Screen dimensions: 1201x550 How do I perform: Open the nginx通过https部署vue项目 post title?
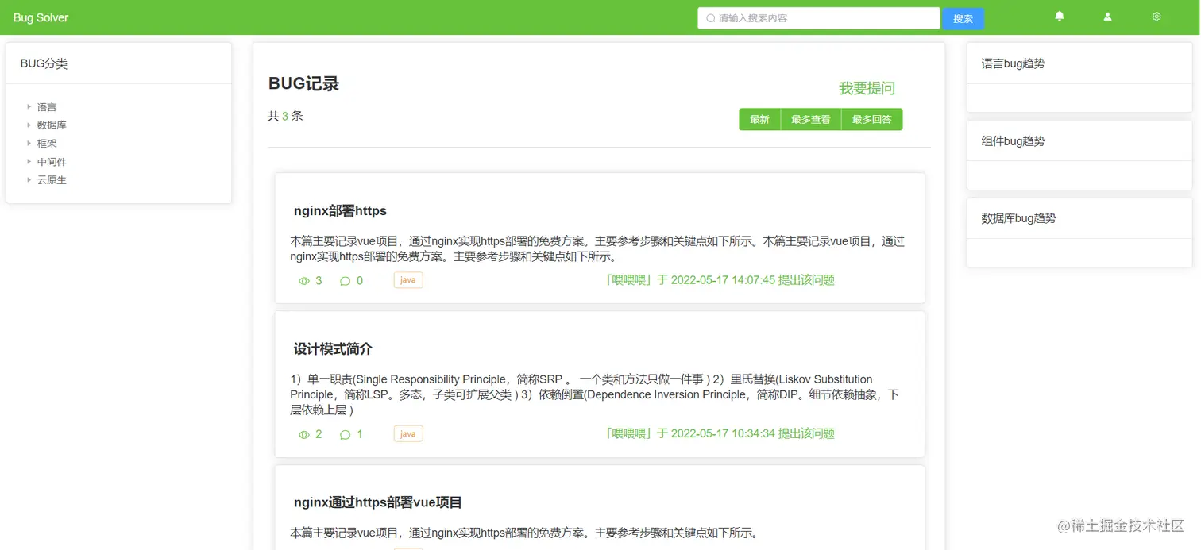378,502
